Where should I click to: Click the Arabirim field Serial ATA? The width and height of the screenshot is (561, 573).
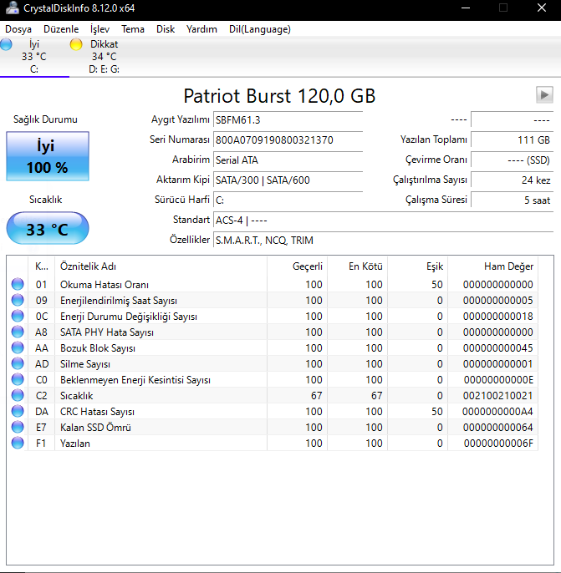tap(288, 160)
